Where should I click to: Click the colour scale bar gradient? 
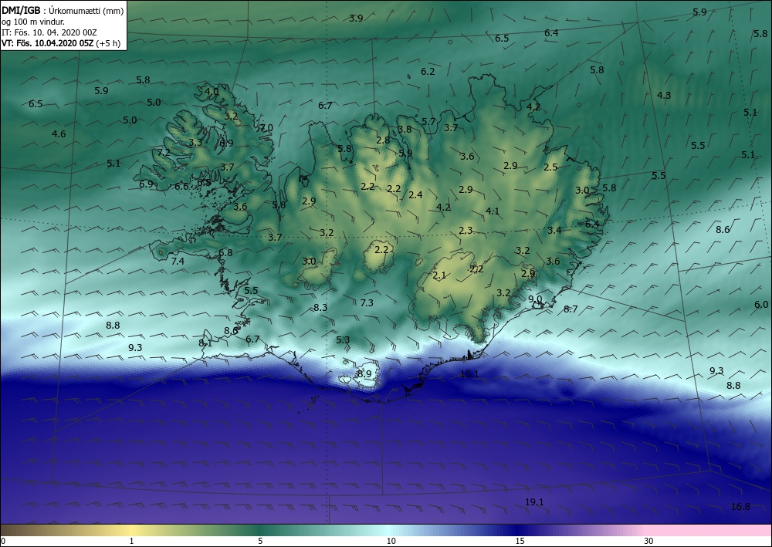tap(386, 530)
